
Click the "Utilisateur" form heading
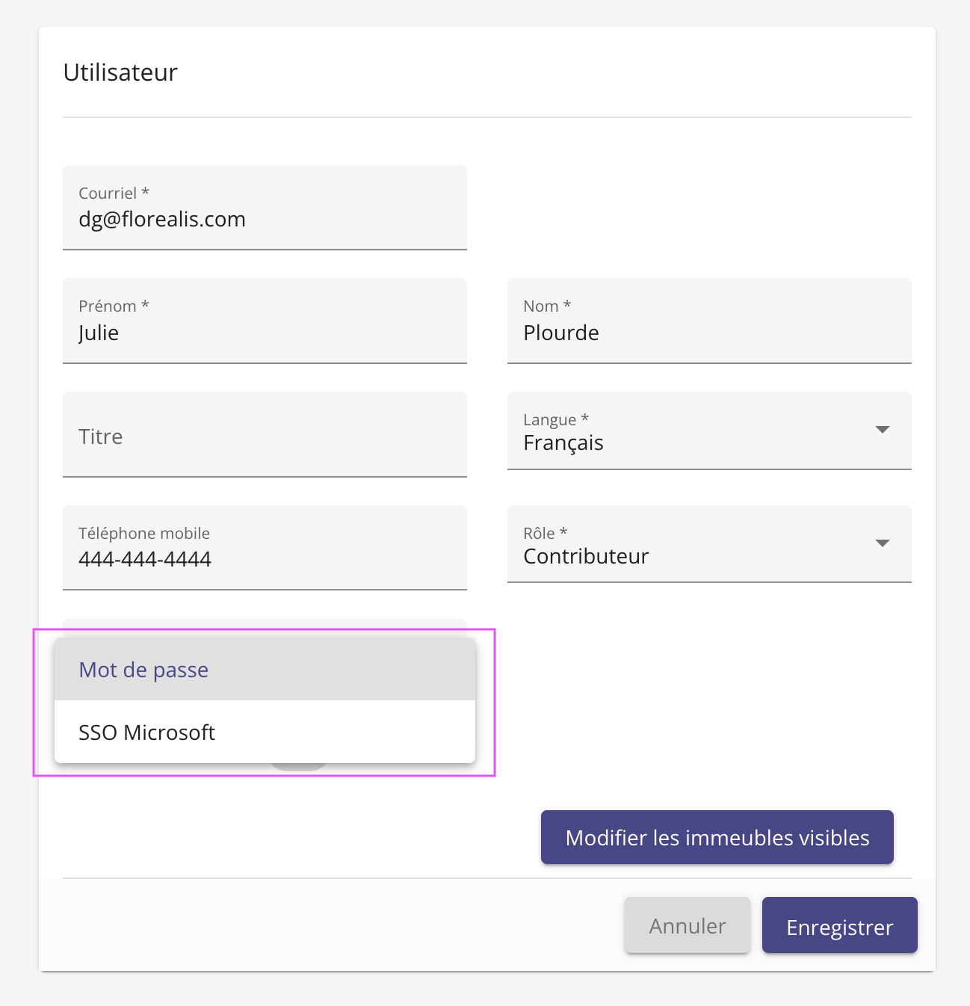(x=120, y=72)
